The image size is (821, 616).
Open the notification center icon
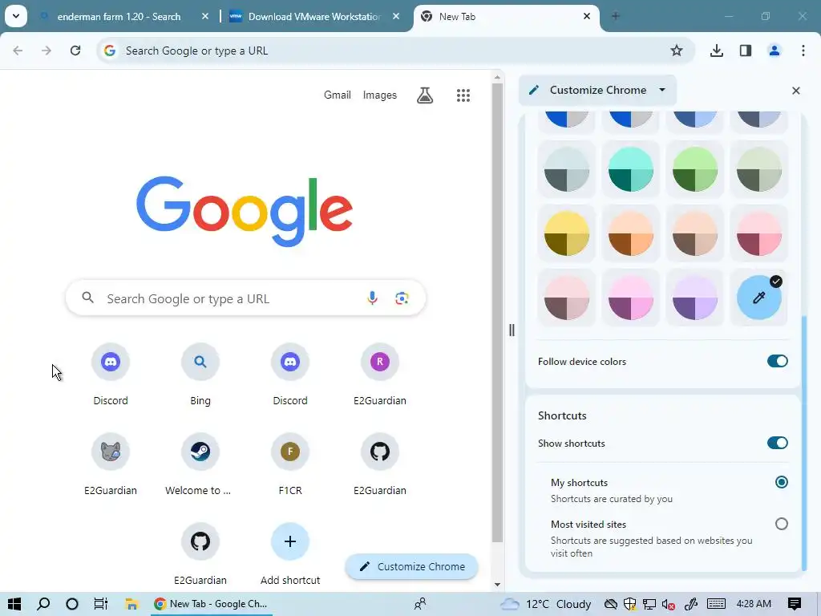(x=795, y=604)
